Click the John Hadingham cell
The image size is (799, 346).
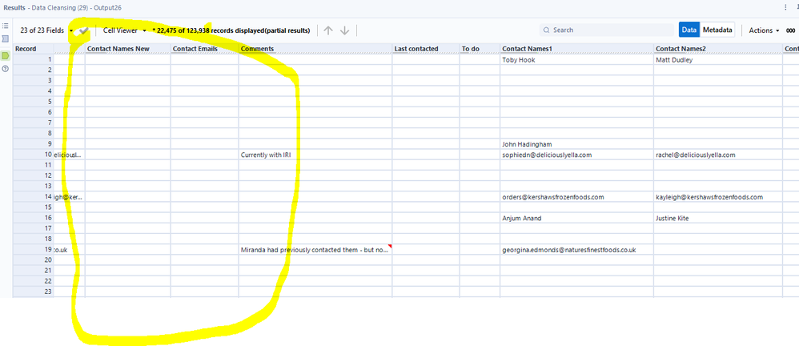click(576, 144)
